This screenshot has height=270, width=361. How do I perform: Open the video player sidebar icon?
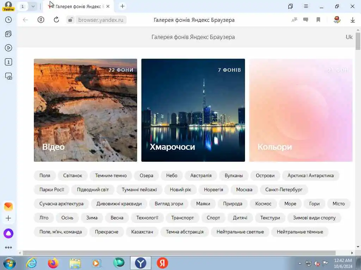8,48
